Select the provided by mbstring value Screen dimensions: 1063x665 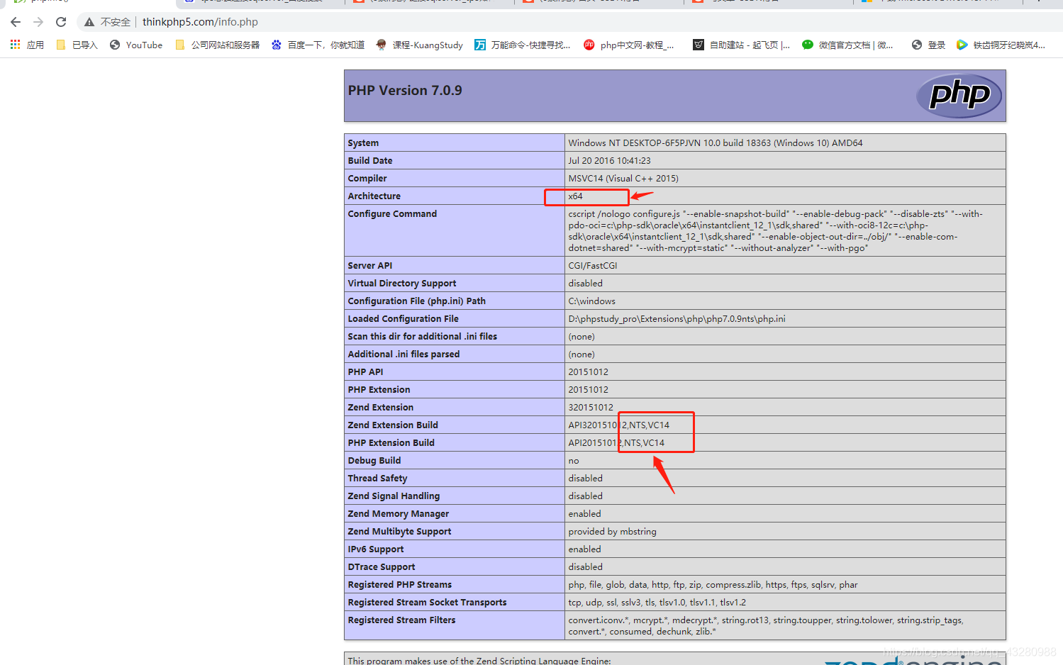coord(612,531)
